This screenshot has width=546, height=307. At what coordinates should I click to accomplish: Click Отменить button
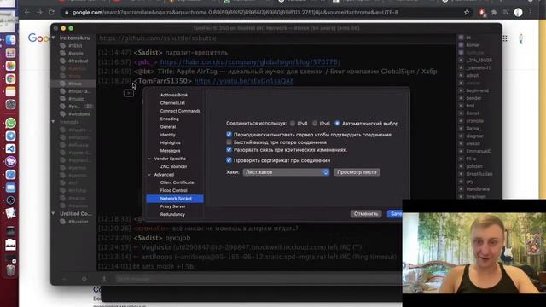pos(366,214)
